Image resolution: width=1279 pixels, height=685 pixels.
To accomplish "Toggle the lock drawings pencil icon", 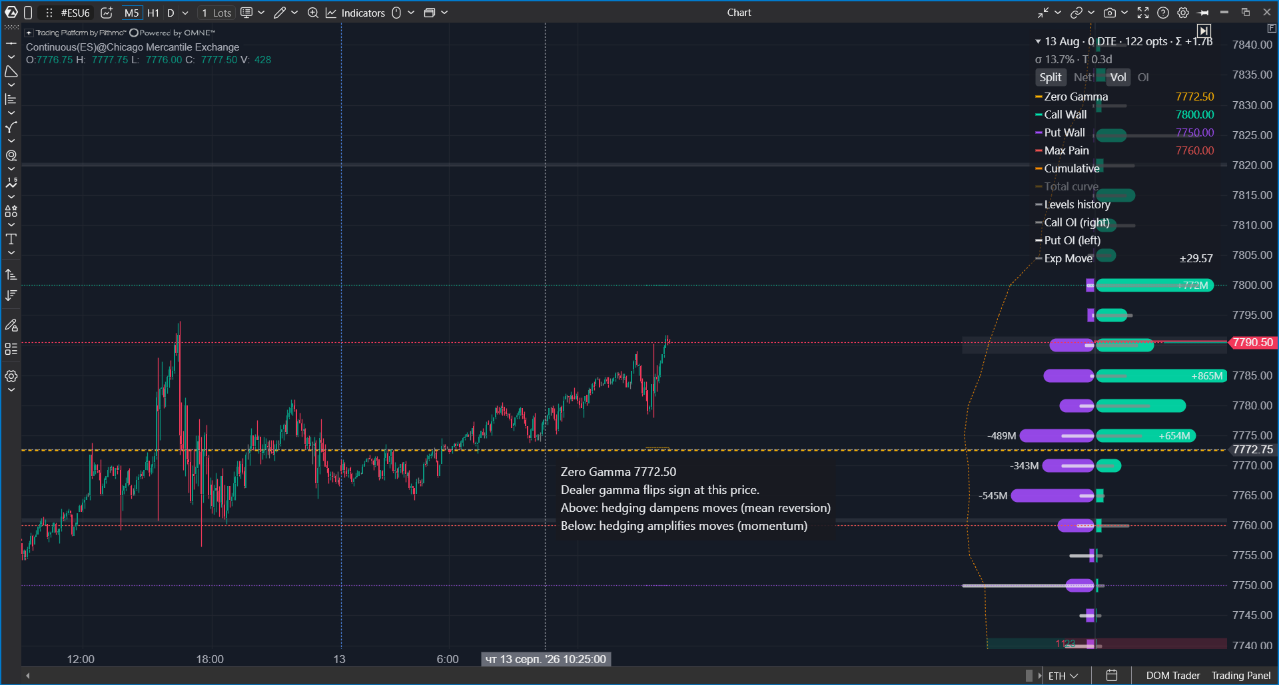I will point(11,325).
